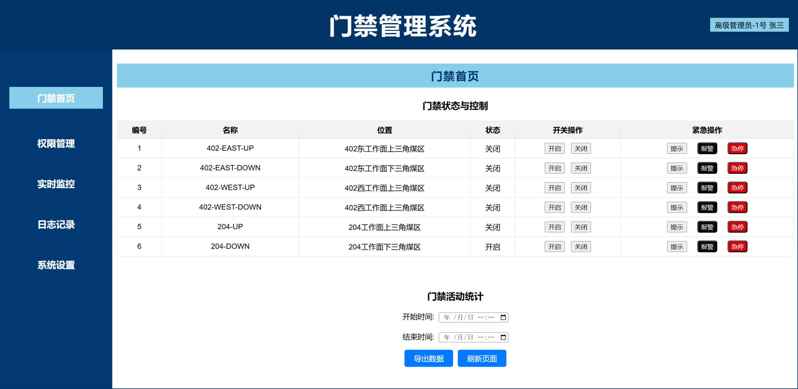The width and height of the screenshot is (798, 389).
Task: Open 系统设置 from the sidebar
Action: coord(56,265)
